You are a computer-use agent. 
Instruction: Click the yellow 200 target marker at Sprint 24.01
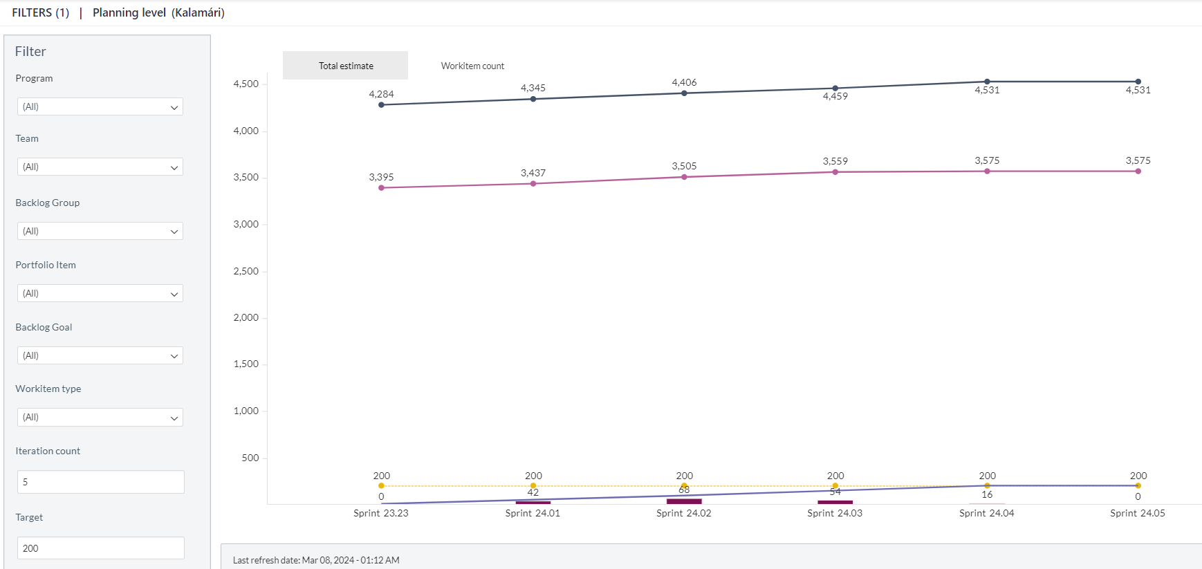click(x=533, y=485)
